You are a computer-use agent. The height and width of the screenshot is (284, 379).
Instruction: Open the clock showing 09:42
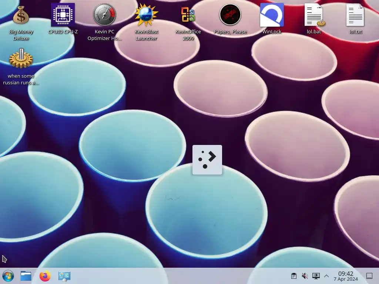click(346, 276)
